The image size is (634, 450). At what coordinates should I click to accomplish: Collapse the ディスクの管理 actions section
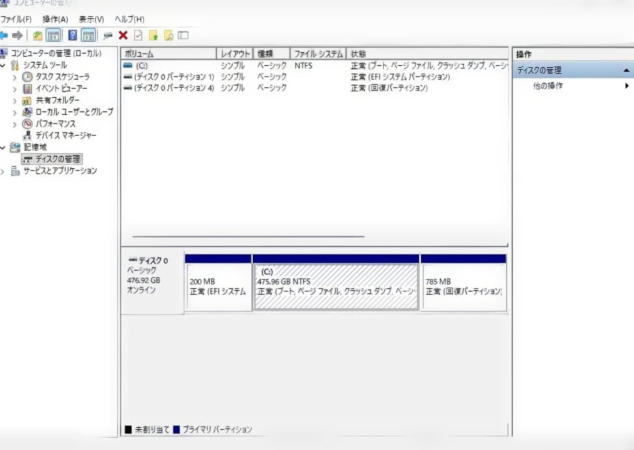[x=627, y=68]
